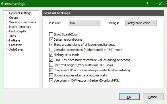The image size is (167, 104).
Task: Expand the Drillings Background color dropdown
Action: [141, 23]
